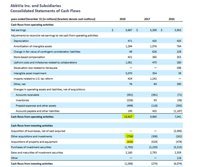Click 'Consolidated Statements of Cash Flows' heading
The height and width of the screenshot is (167, 201).
tap(45, 11)
